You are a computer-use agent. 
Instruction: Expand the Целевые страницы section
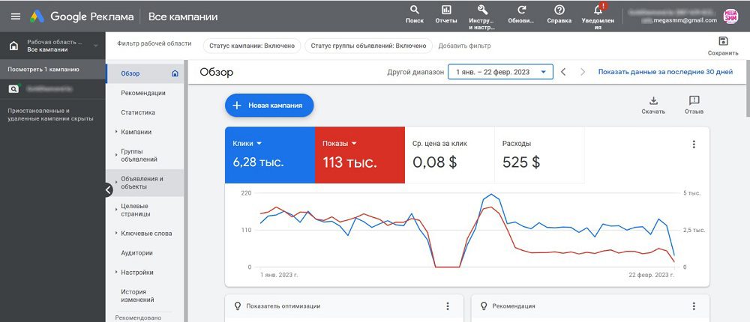(116, 210)
